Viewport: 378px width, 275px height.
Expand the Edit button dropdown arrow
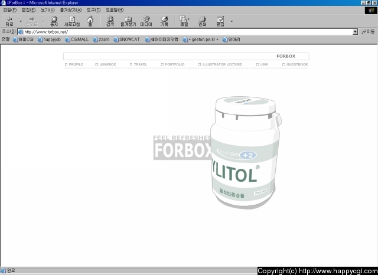point(232,21)
